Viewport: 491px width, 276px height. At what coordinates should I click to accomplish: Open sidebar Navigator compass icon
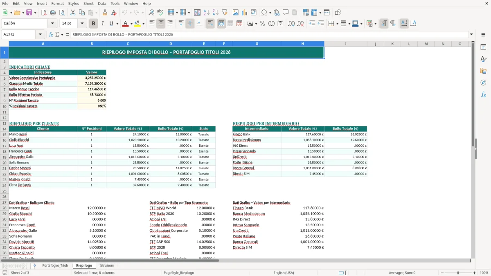tap(483, 83)
